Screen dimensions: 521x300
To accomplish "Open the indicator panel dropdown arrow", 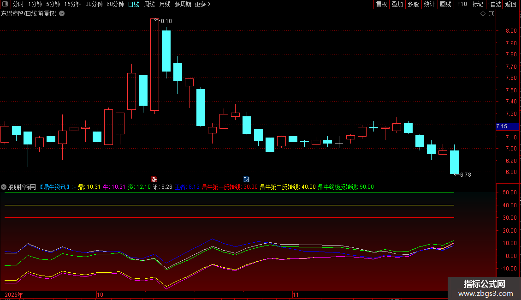I will pos(4,187).
